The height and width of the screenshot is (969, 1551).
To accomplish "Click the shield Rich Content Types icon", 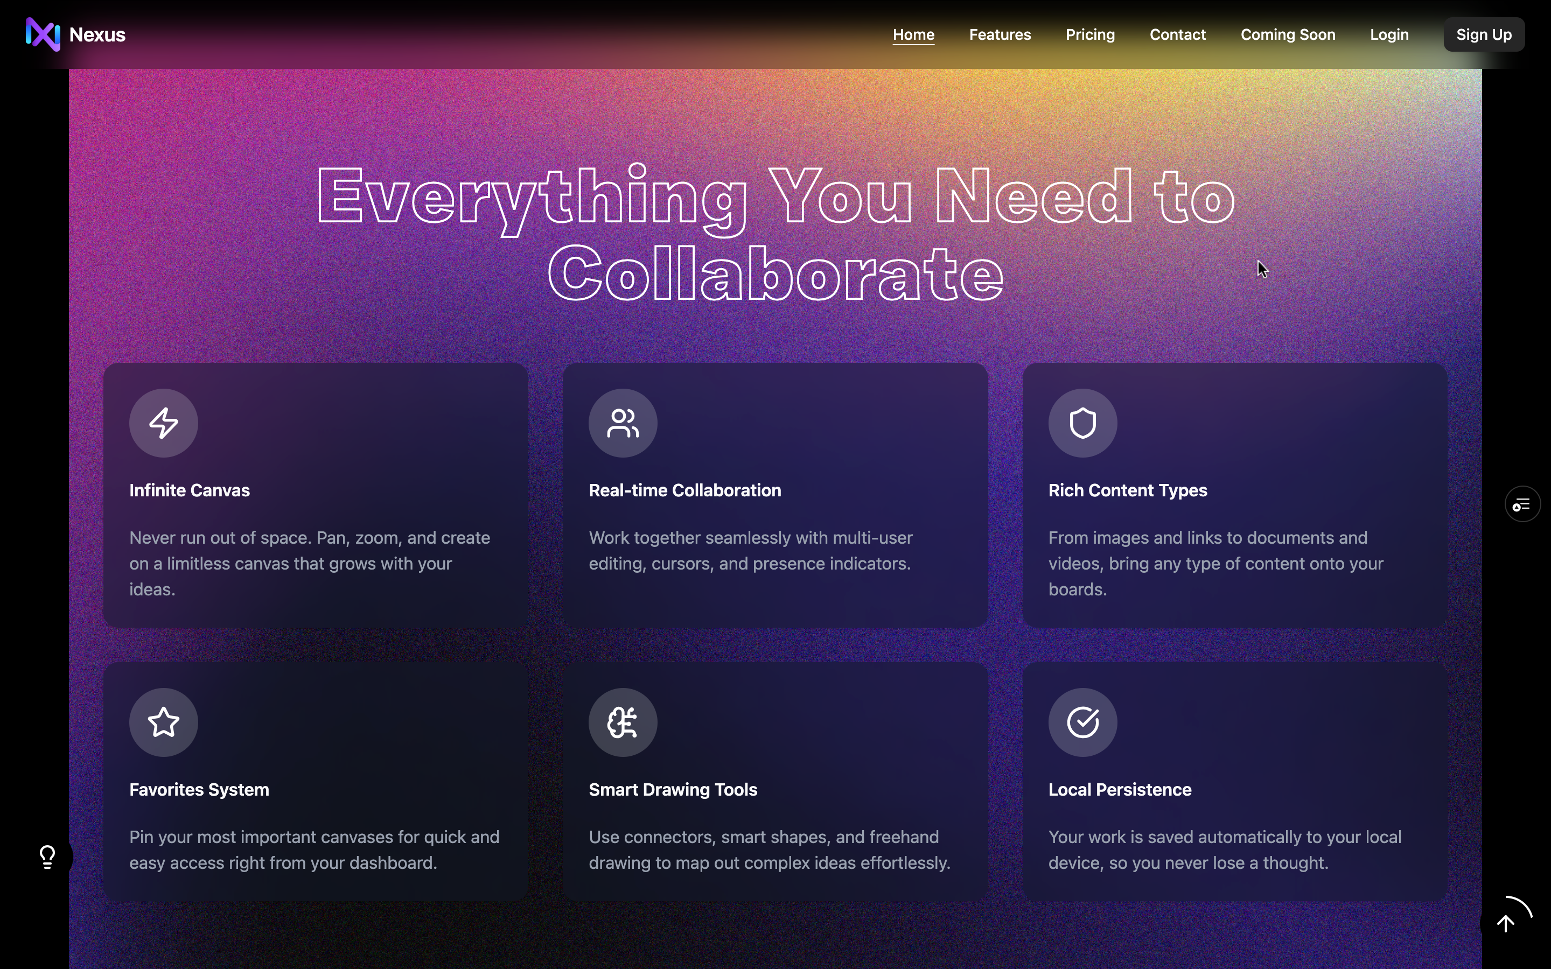I will [x=1082, y=423].
